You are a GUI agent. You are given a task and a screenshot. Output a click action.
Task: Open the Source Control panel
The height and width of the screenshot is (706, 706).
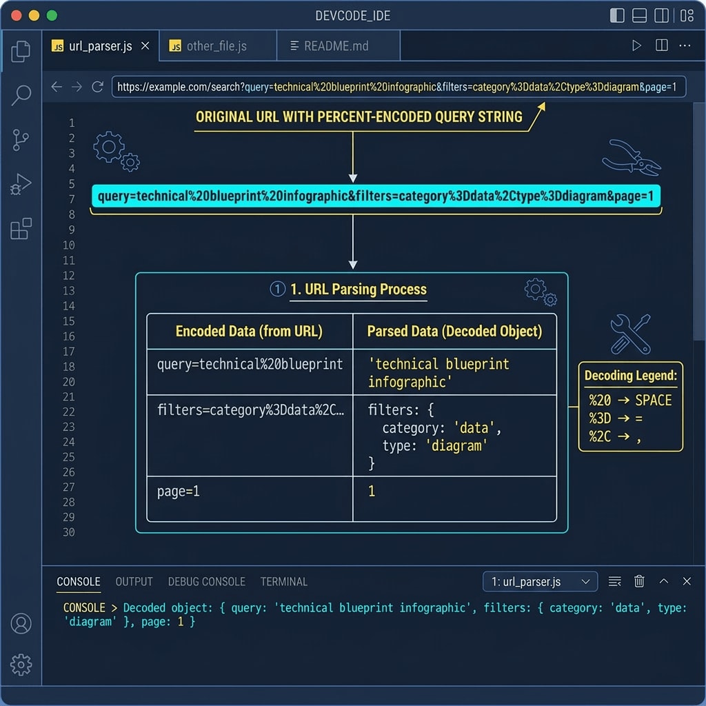(x=21, y=139)
